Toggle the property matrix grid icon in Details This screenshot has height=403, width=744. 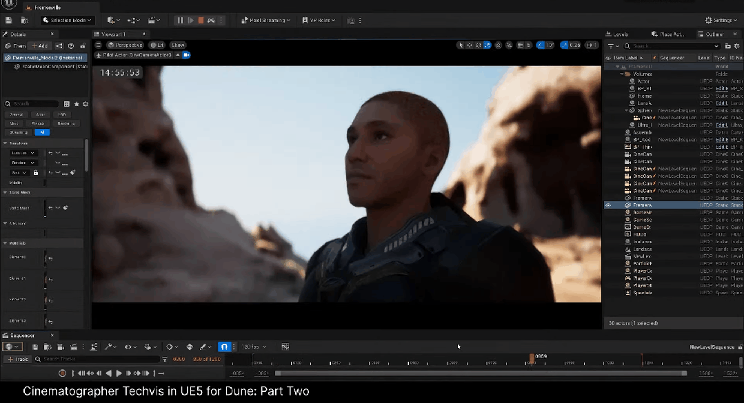[x=66, y=104]
